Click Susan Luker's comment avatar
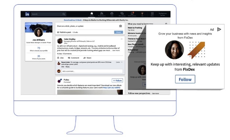Image resolution: width=230 pixels, height=140 pixels. pyautogui.click(x=59, y=63)
